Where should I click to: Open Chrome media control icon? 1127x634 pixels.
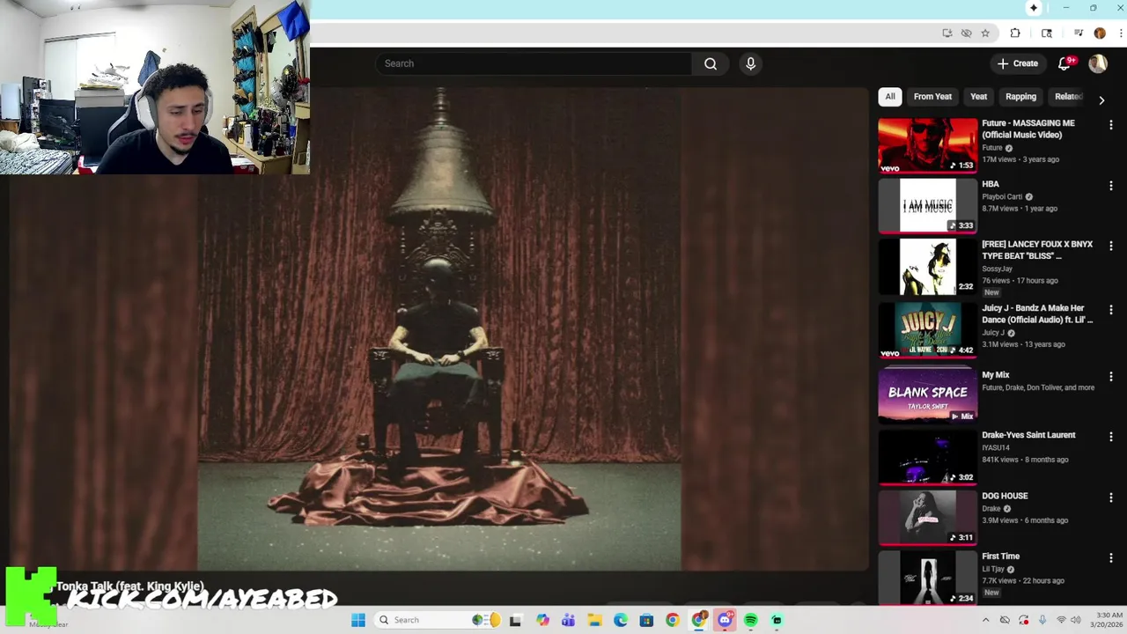[x=1079, y=33]
